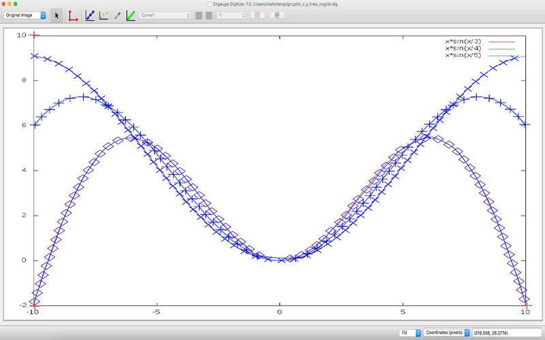This screenshot has width=545, height=340.
Task: Select the Color Picker eyedropper tool
Action: coord(117,15)
